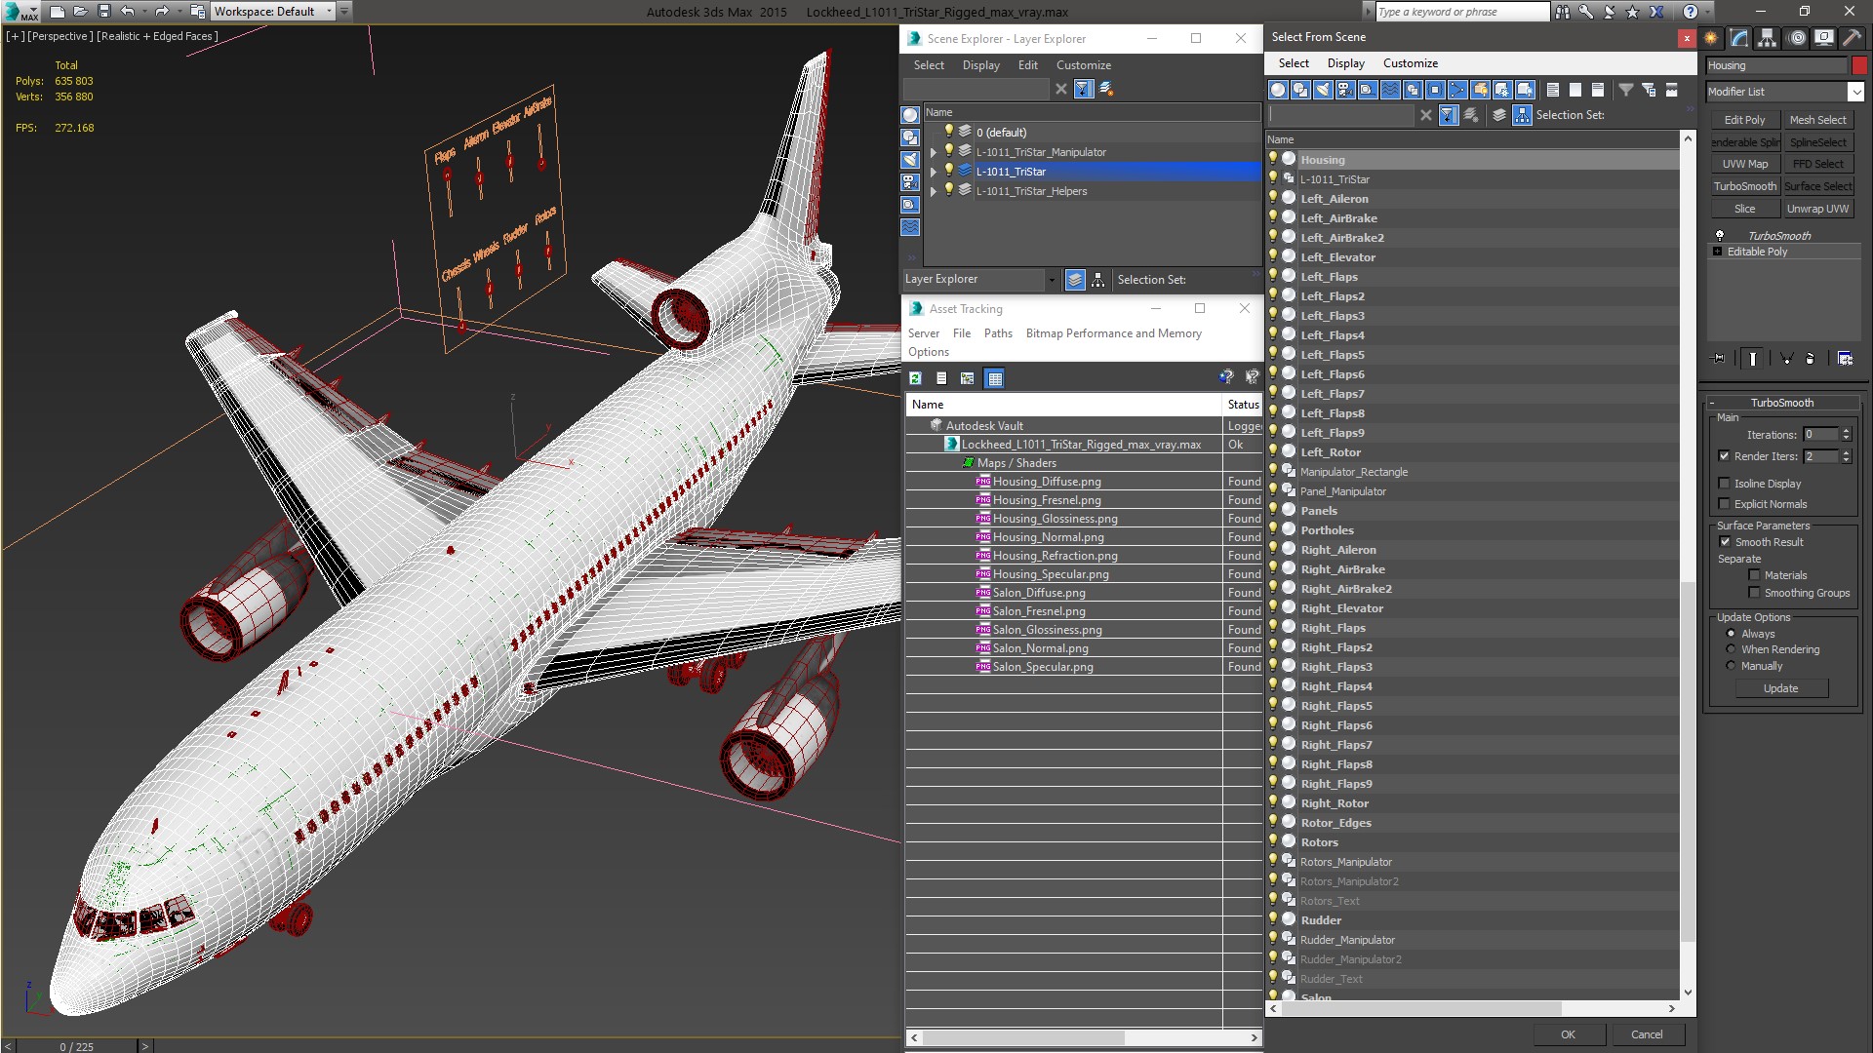Open the Utilities hammer panel tab
1873x1053 pixels.
[x=1851, y=38]
